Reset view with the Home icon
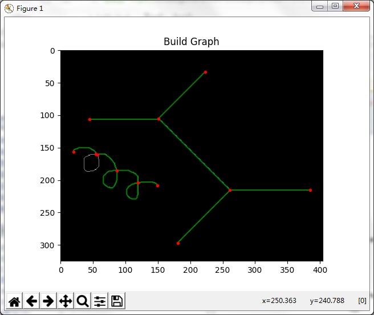Image resolution: width=374 pixels, height=315 pixels. click(14, 301)
